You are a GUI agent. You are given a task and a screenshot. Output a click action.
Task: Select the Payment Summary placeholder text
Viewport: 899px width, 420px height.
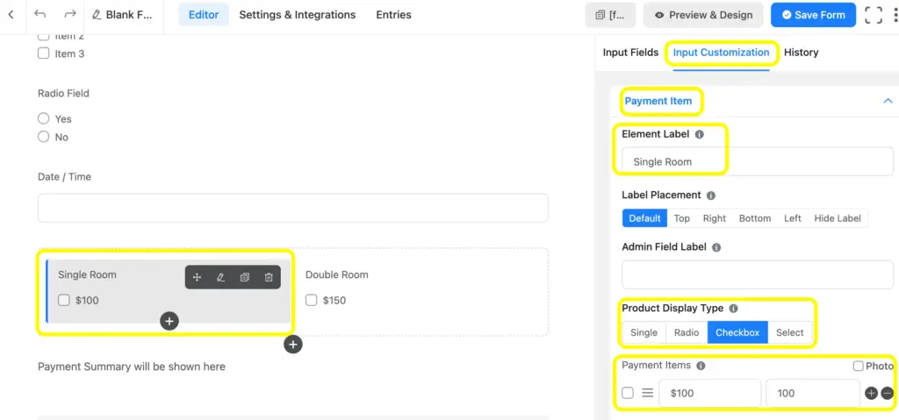(x=132, y=367)
